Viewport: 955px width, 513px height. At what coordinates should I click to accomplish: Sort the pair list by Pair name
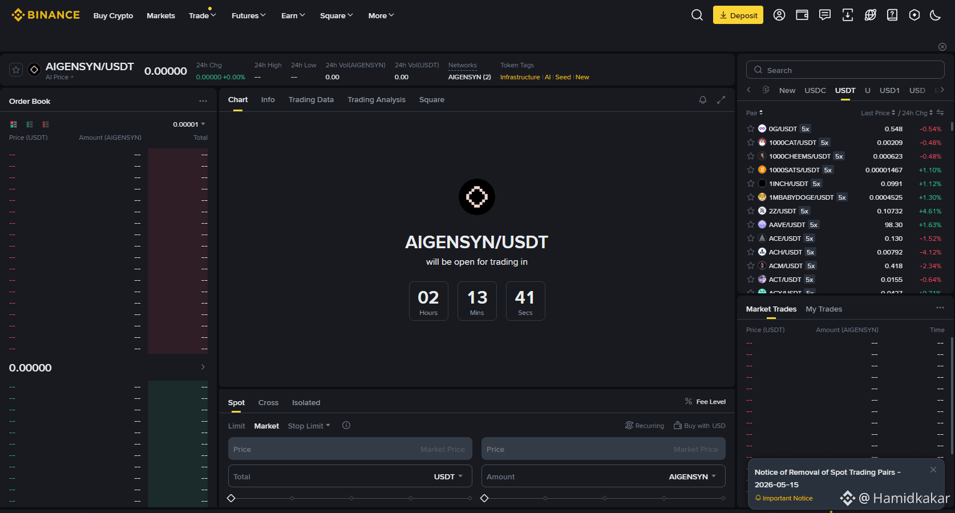pyautogui.click(x=754, y=113)
